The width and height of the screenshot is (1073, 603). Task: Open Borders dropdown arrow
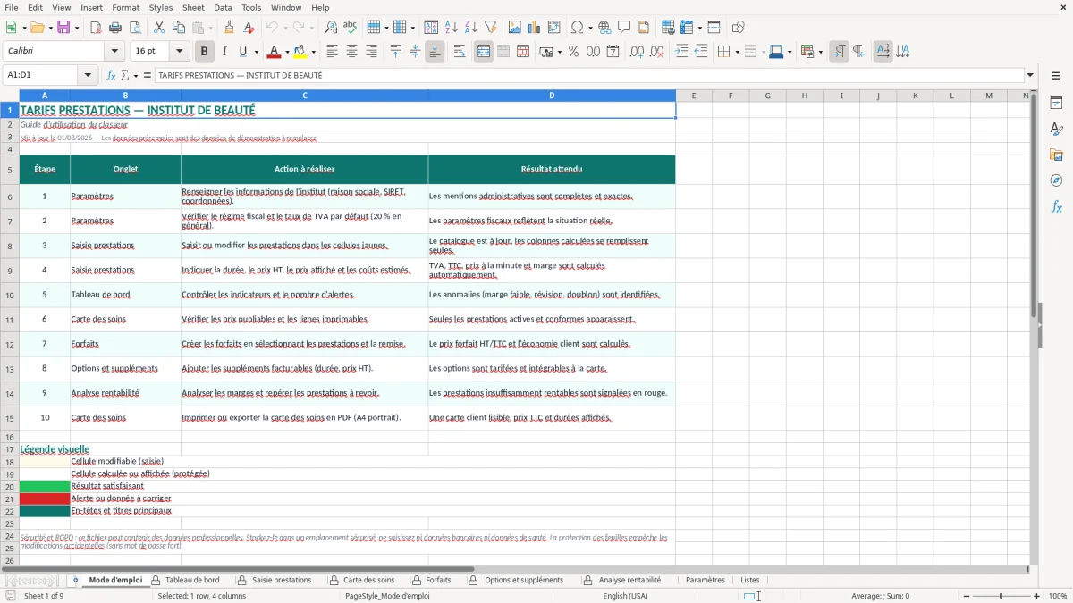coord(737,52)
